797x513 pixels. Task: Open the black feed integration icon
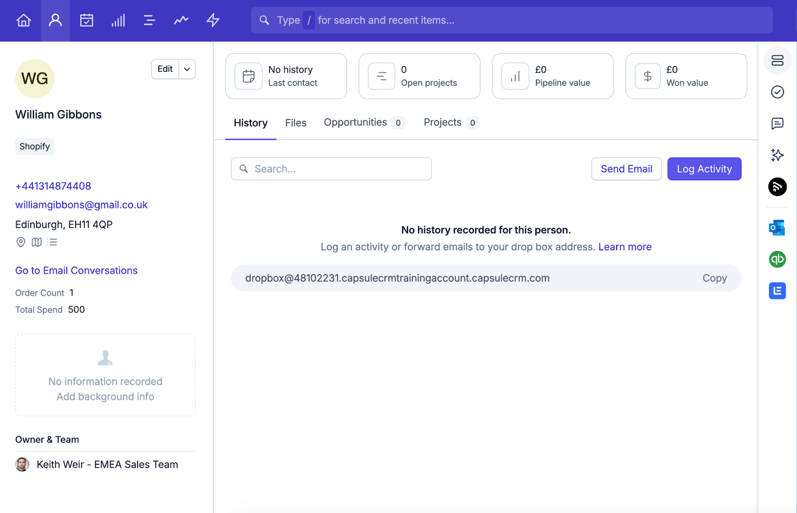point(777,187)
